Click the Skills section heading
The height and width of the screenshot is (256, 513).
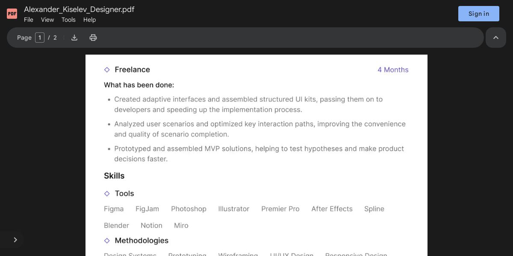click(x=114, y=176)
